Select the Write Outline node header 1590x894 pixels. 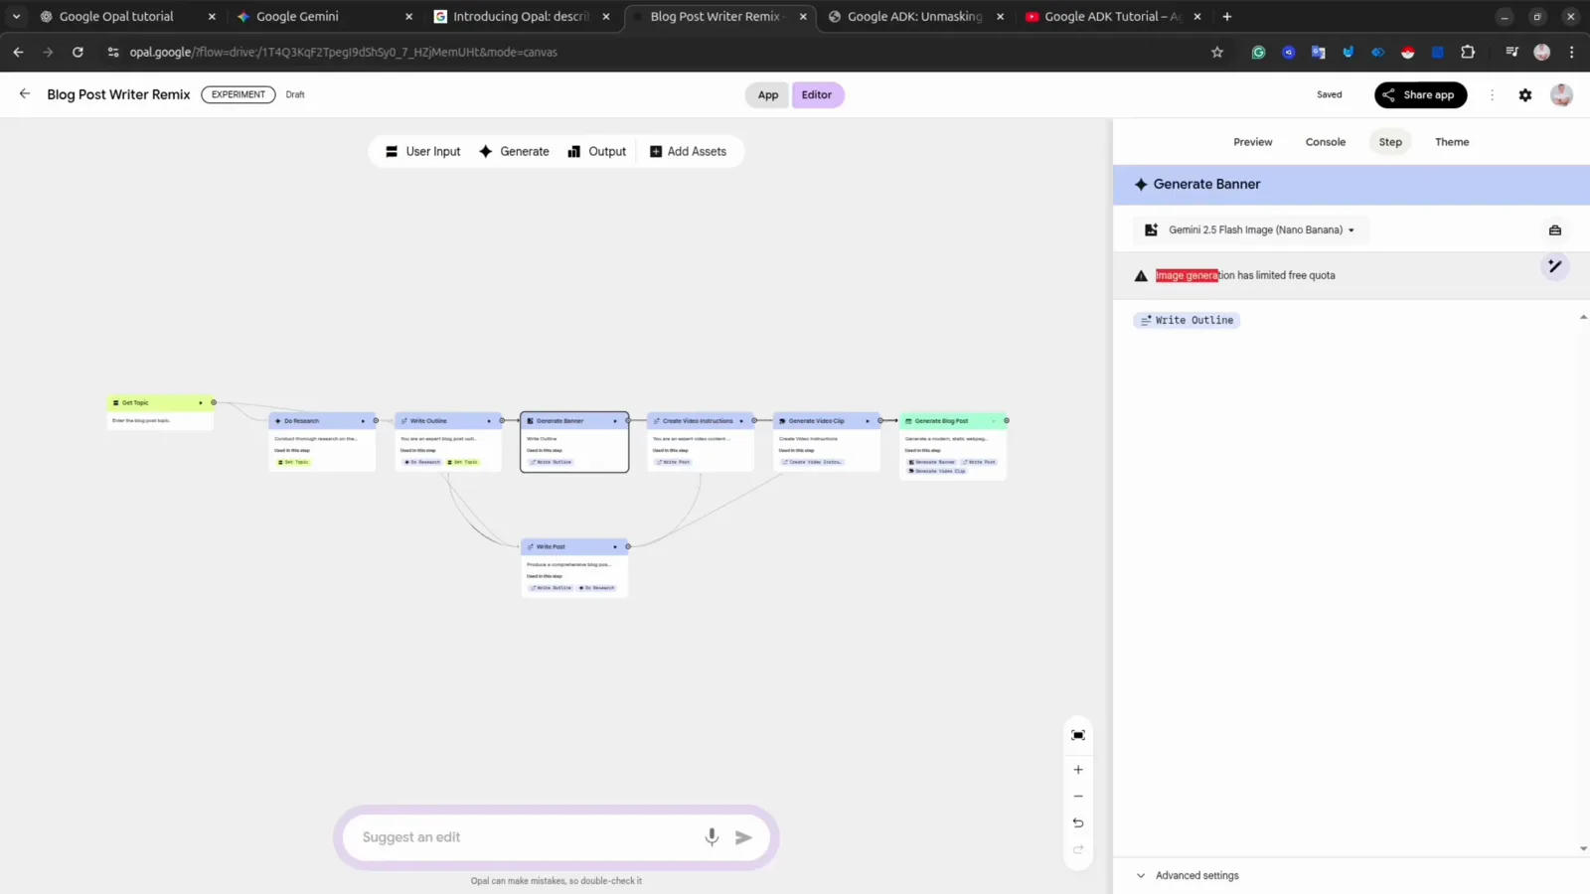447,421
